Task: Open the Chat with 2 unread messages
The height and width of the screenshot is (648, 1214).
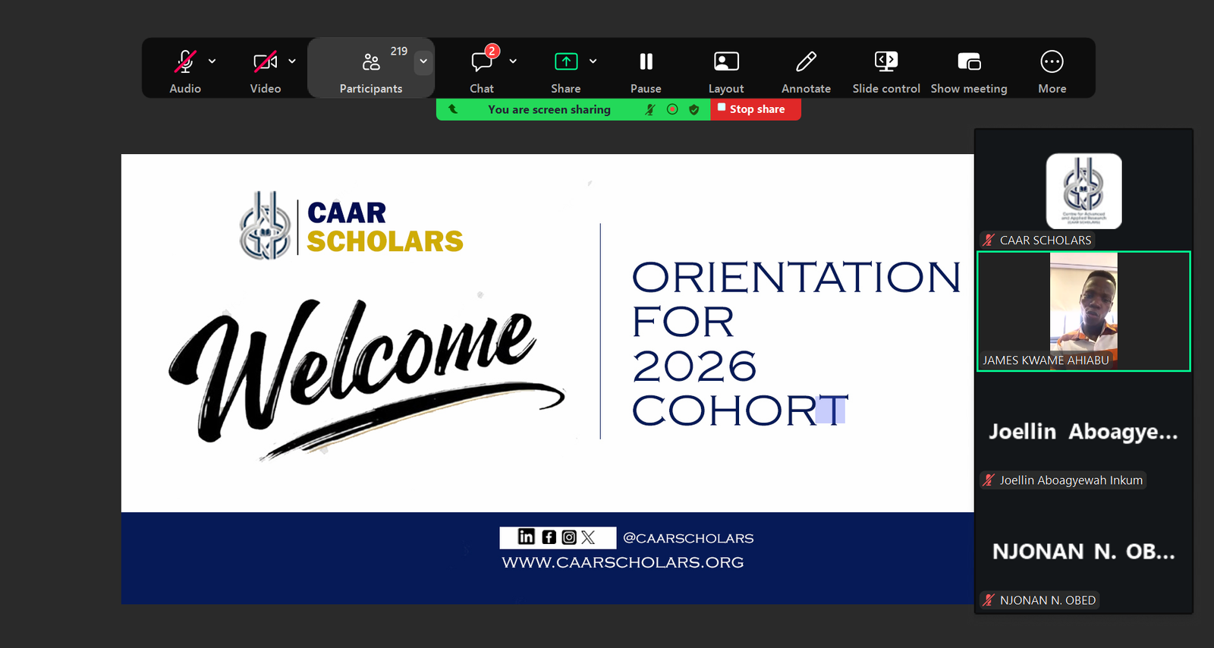Action: 482,61
